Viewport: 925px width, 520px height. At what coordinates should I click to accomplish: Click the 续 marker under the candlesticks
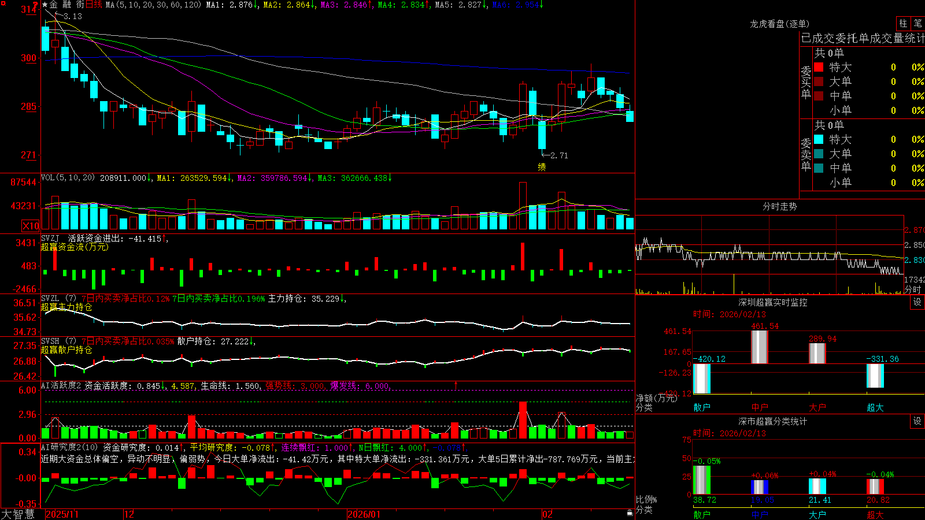(542, 167)
